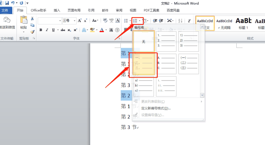
Task: Open the 文件 tab
Action: (5, 10)
